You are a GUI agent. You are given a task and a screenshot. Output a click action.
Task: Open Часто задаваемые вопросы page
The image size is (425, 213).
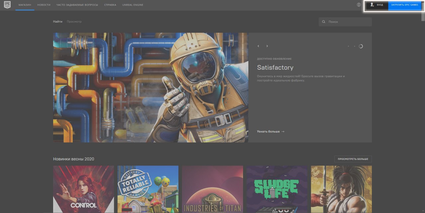(x=77, y=5)
